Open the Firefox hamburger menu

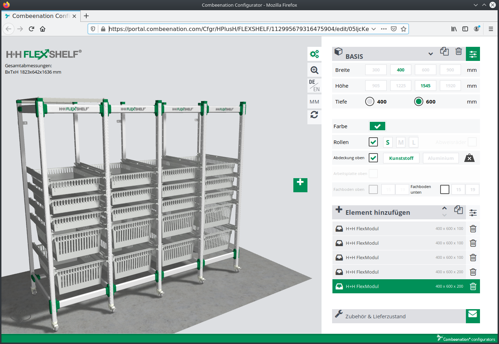click(491, 29)
